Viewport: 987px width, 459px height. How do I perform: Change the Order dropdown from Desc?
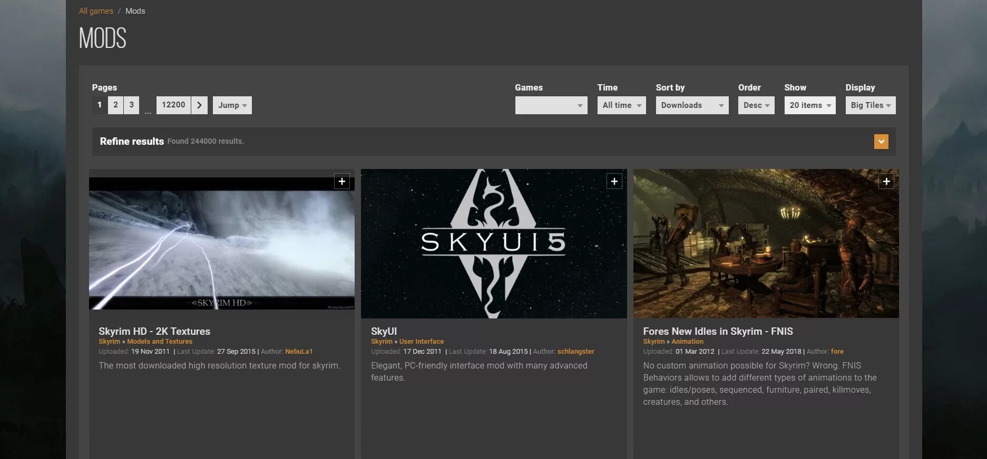[756, 105]
